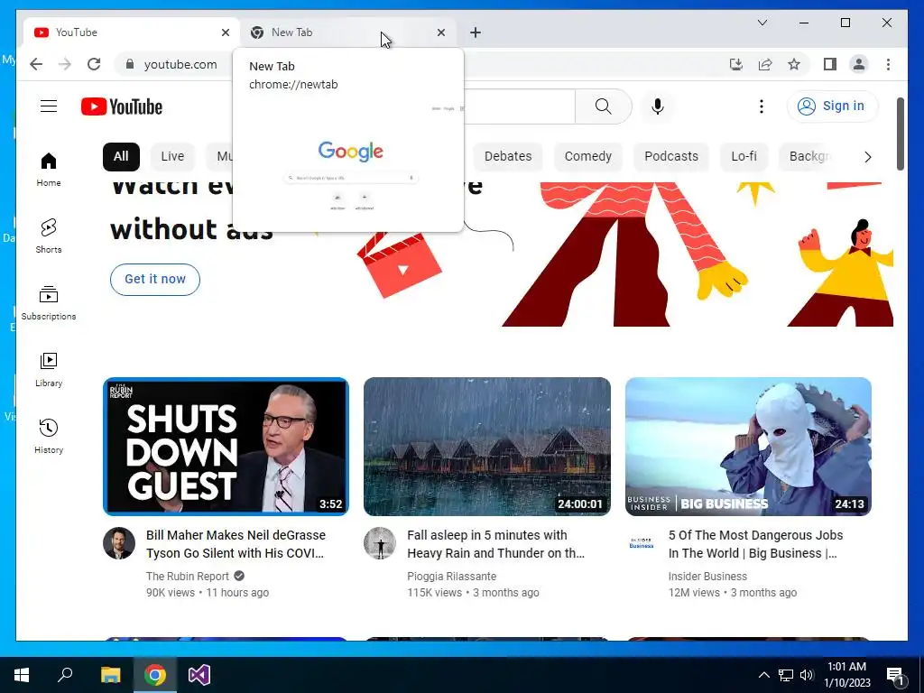The width and height of the screenshot is (924, 693).
Task: Close the YouTube tab
Action: pyautogui.click(x=225, y=32)
